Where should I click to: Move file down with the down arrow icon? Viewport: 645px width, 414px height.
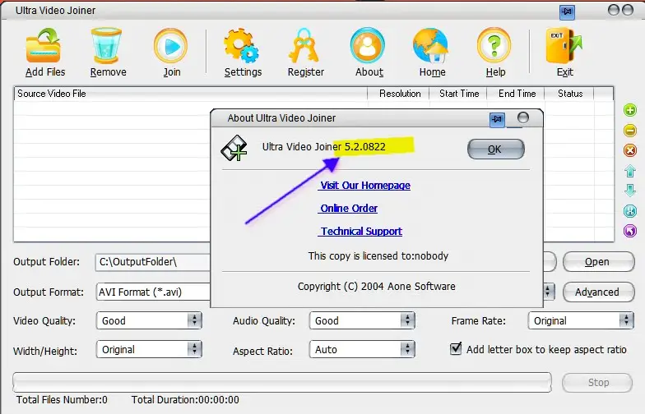tap(630, 191)
